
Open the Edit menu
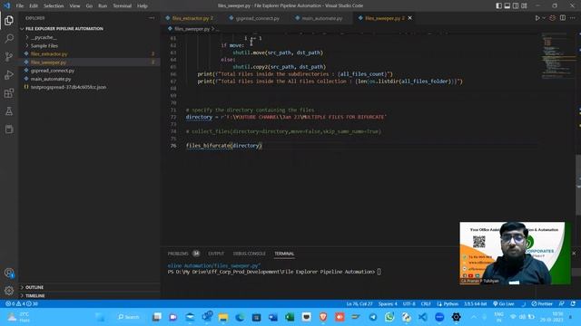34,6
